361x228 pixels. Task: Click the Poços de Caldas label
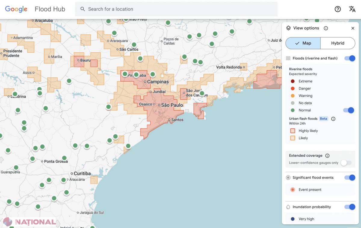pyautogui.click(x=171, y=41)
